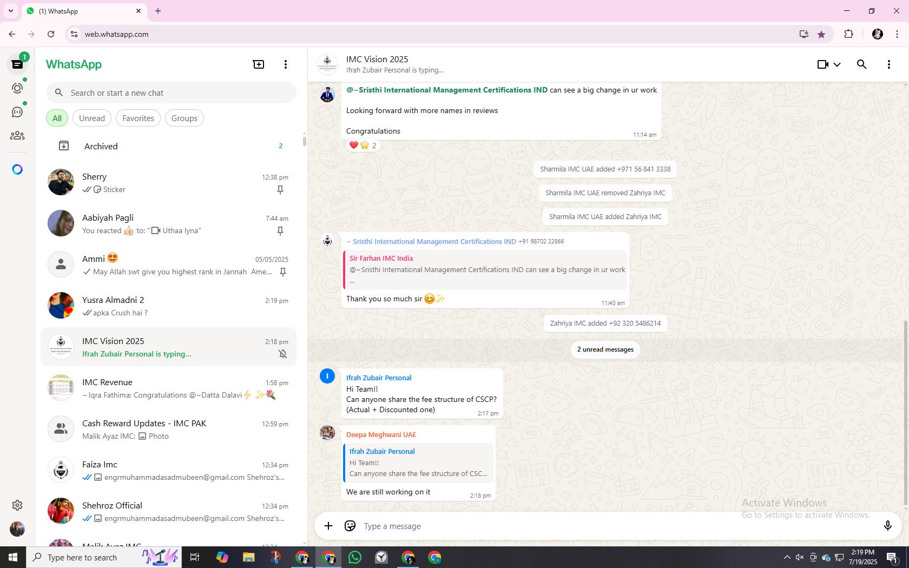The height and width of the screenshot is (568, 909).
Task: Open the Communities icon
Action: 17,136
